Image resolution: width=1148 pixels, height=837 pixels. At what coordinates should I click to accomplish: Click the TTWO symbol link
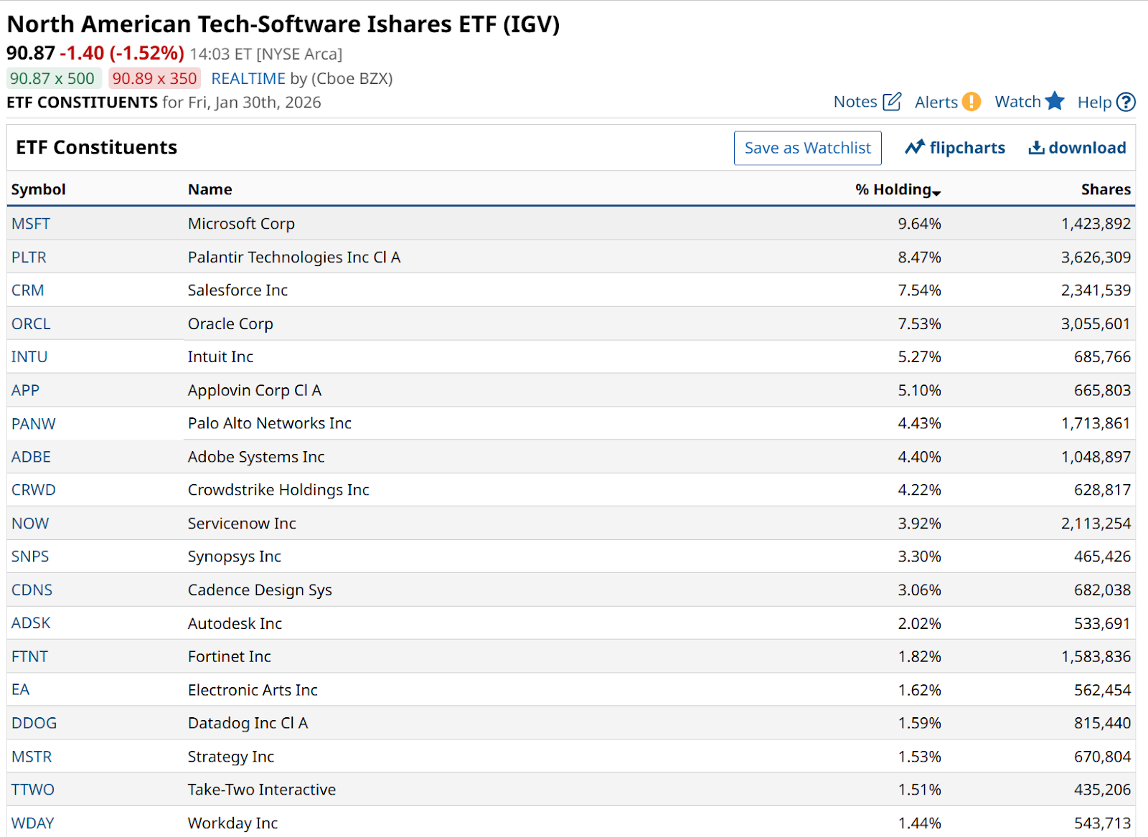click(33, 790)
